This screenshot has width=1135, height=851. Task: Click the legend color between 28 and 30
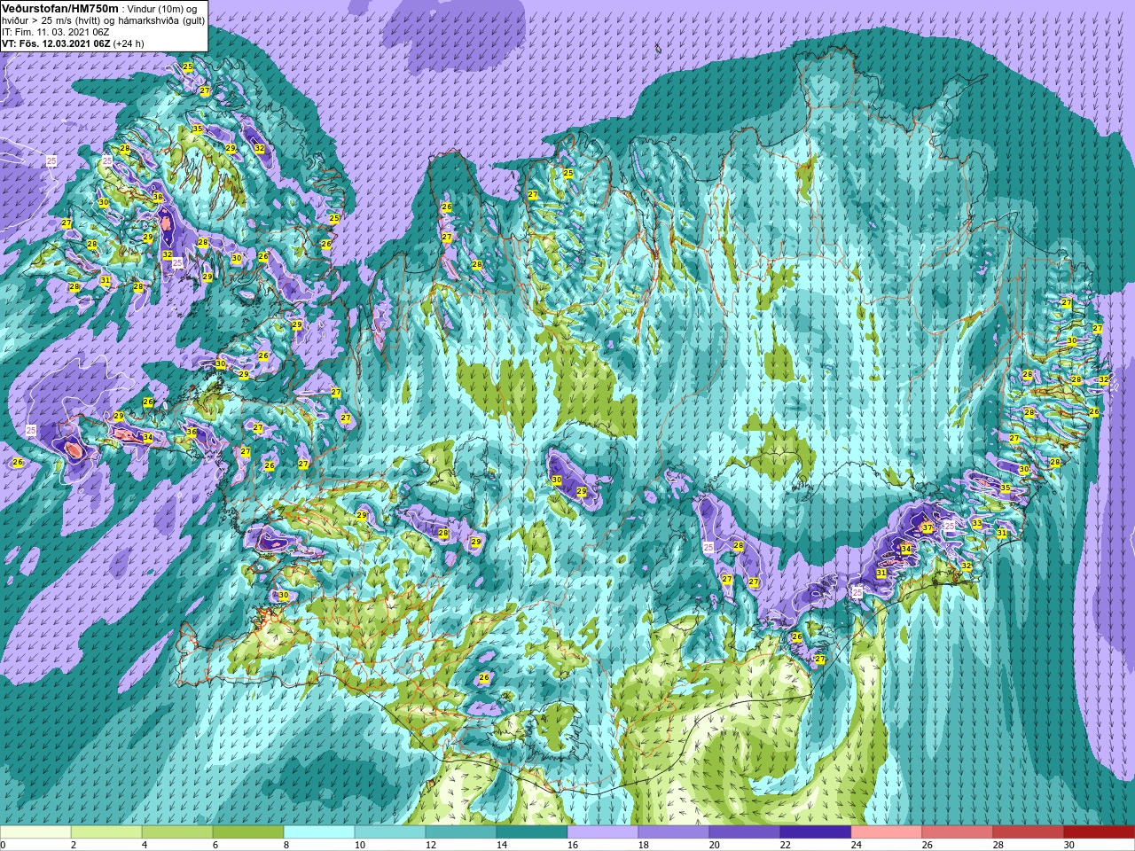pyautogui.click(x=1029, y=832)
